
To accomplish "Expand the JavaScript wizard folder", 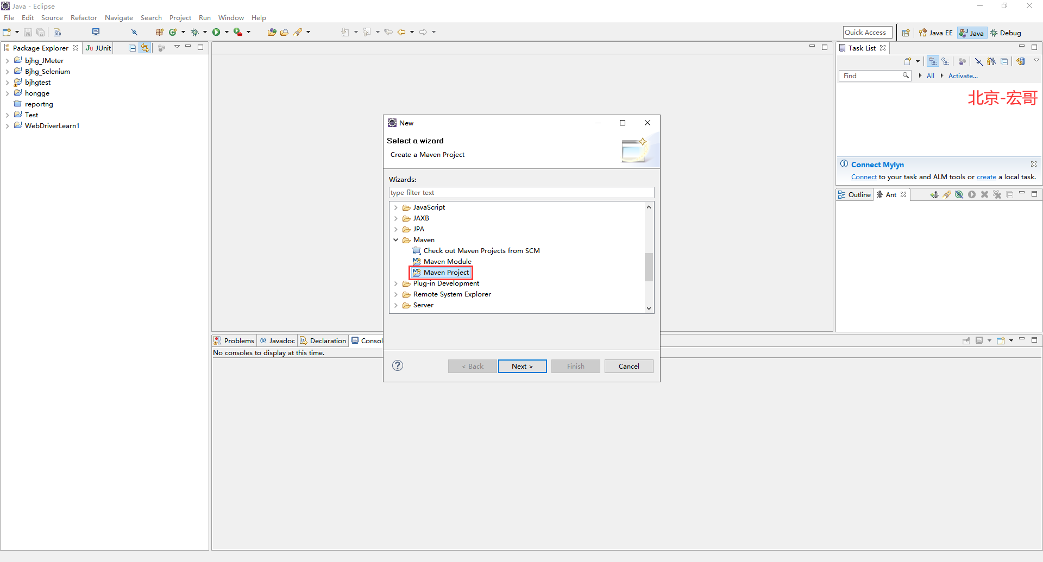I will pyautogui.click(x=396, y=207).
